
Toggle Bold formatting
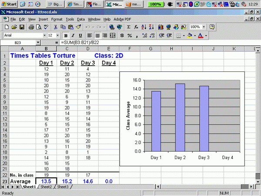point(66,35)
